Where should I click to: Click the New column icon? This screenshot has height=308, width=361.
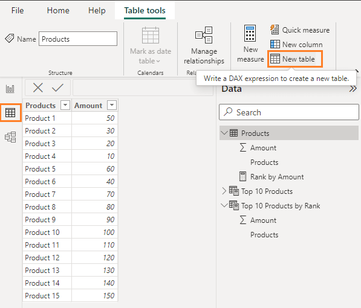click(x=275, y=44)
